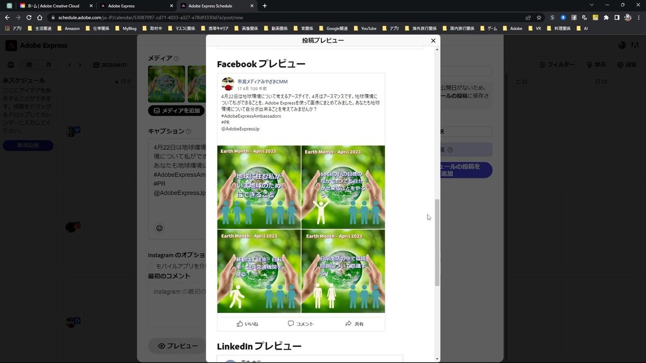Screen dimensions: 646x363
Task: Select the Adobe Express Schedule browser tab
Action: tap(217, 5)
